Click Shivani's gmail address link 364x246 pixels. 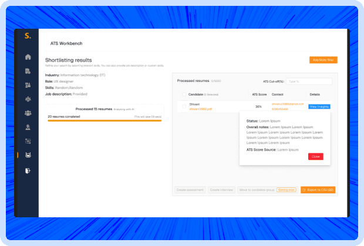(288, 104)
